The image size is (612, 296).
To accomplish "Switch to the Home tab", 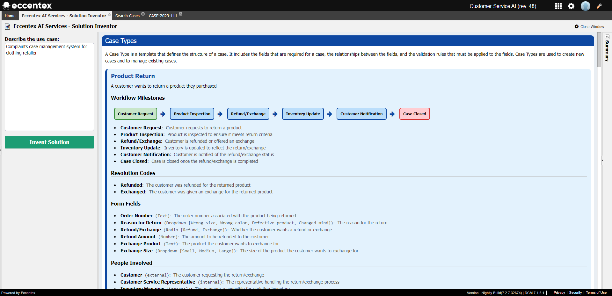I will 10,16.
